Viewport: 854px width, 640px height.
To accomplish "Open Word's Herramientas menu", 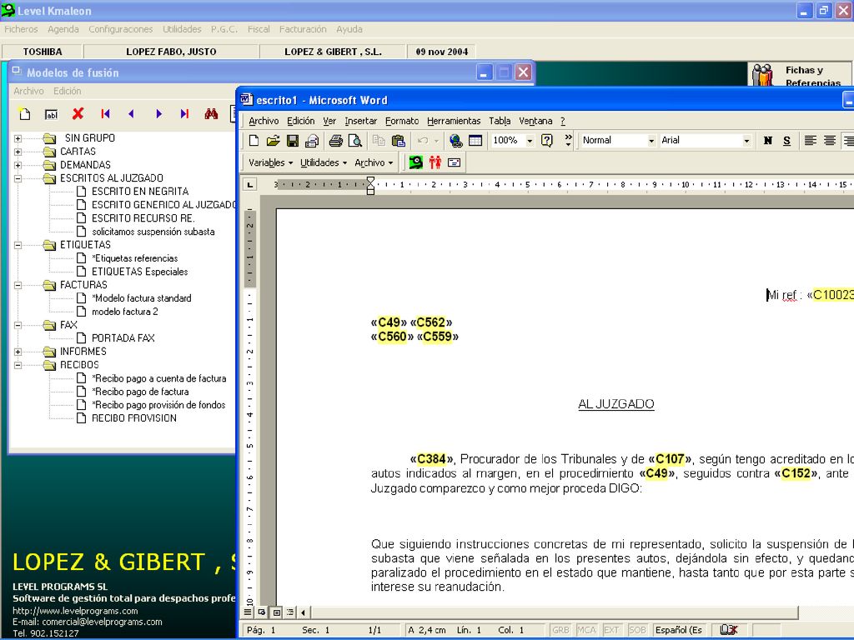I will [x=454, y=121].
